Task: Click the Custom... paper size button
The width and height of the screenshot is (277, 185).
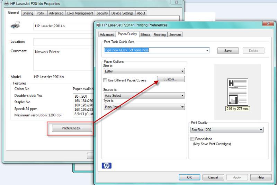Action: click(171, 79)
